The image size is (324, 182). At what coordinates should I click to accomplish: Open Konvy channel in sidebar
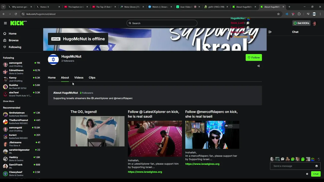click(x=22, y=79)
